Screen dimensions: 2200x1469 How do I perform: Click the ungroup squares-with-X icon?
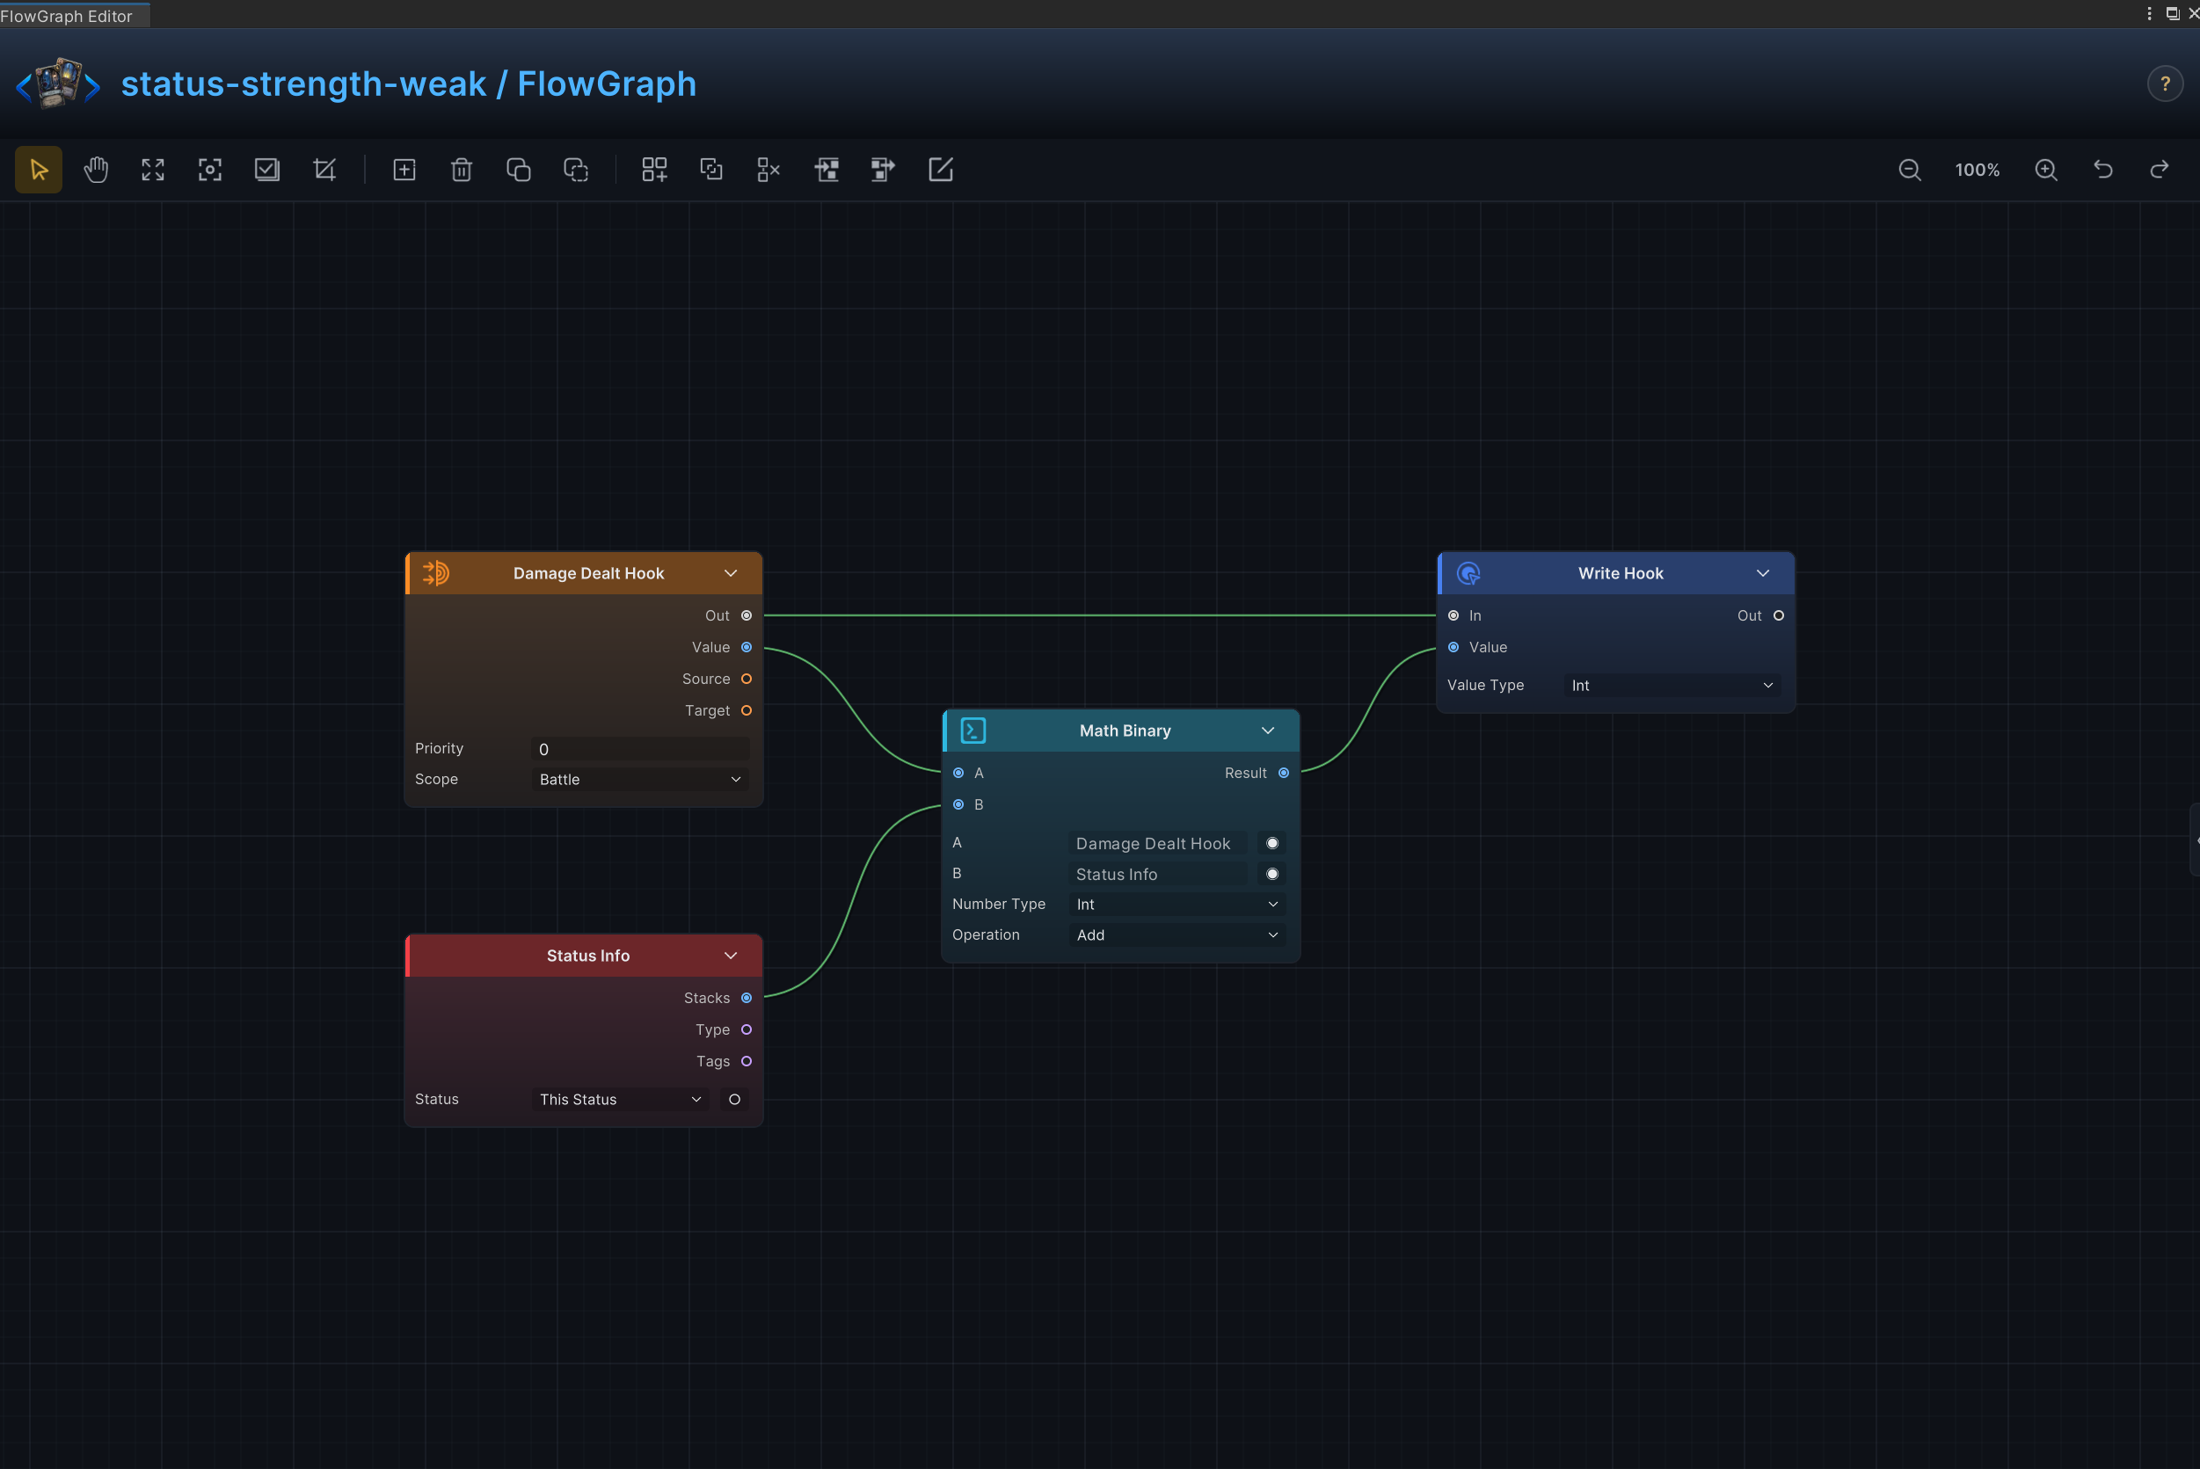coord(769,170)
